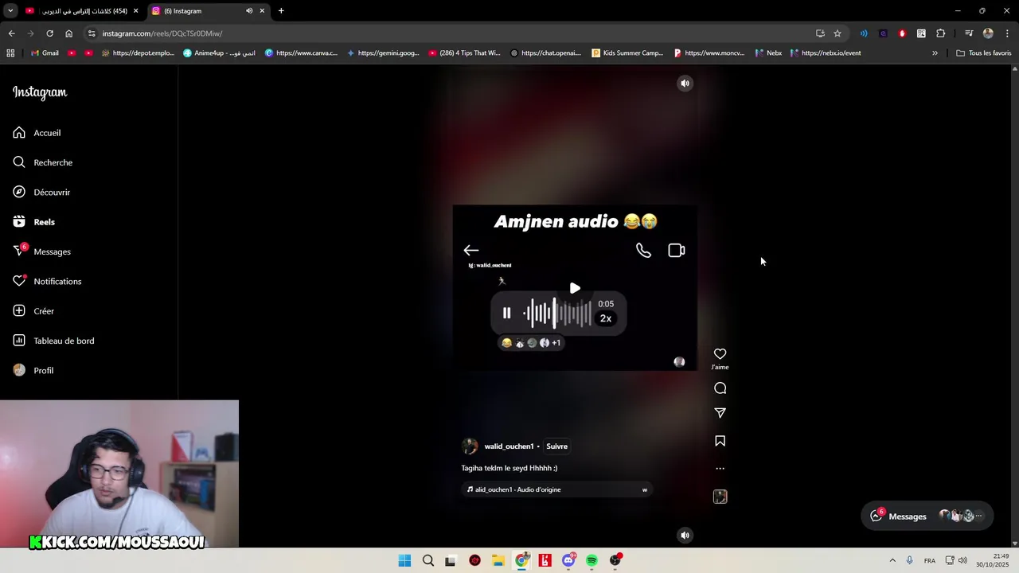Bookmark this page with star icon
Viewport: 1019px width, 573px height.
[837, 33]
